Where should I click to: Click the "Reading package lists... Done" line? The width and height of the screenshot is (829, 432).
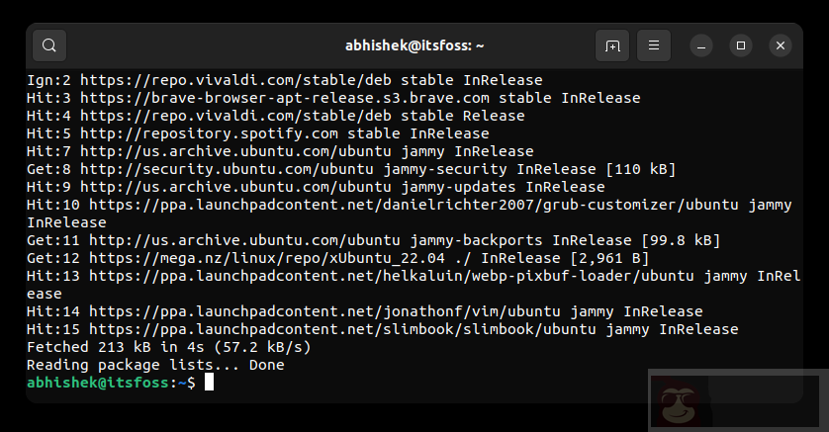pyautogui.click(x=155, y=365)
